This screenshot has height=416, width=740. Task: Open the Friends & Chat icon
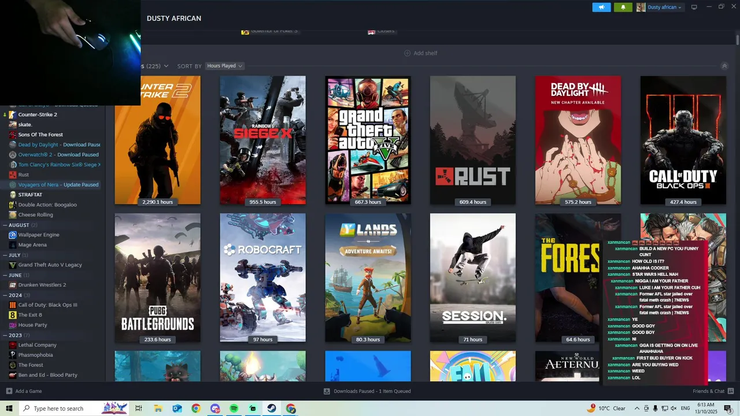[731, 391]
